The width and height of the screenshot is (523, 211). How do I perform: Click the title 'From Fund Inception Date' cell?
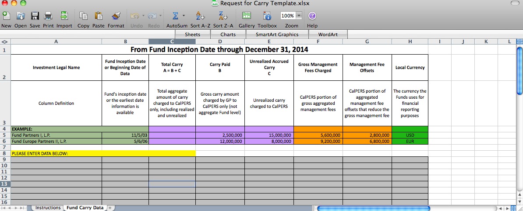click(219, 50)
